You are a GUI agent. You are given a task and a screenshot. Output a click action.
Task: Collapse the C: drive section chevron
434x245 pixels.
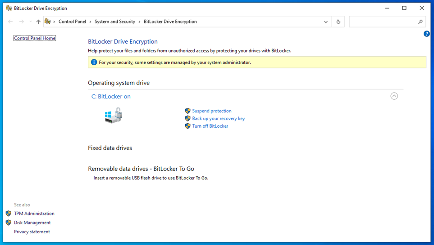[x=394, y=96]
